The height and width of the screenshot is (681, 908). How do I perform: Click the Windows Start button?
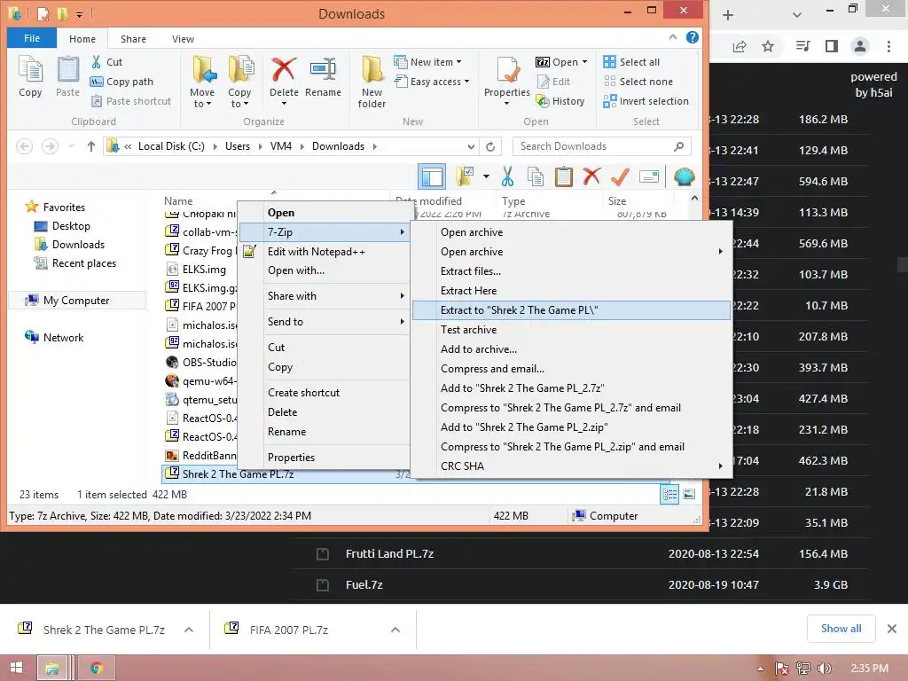[16, 669]
